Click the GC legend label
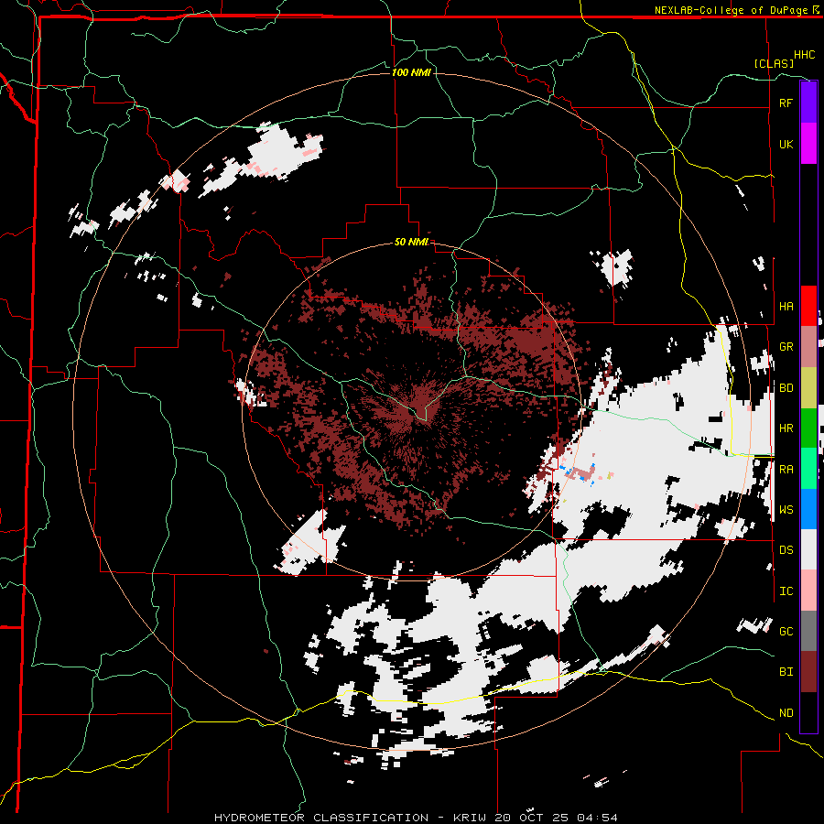The width and height of the screenshot is (824, 824). 786,632
